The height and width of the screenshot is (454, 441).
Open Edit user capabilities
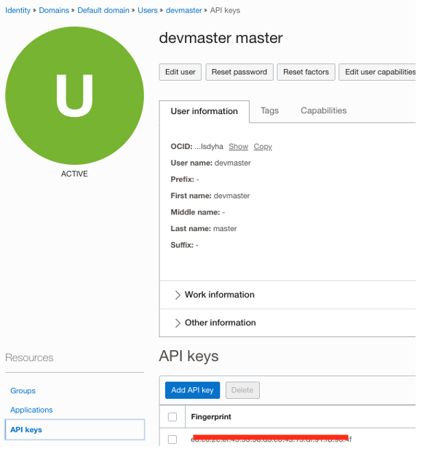pos(378,72)
